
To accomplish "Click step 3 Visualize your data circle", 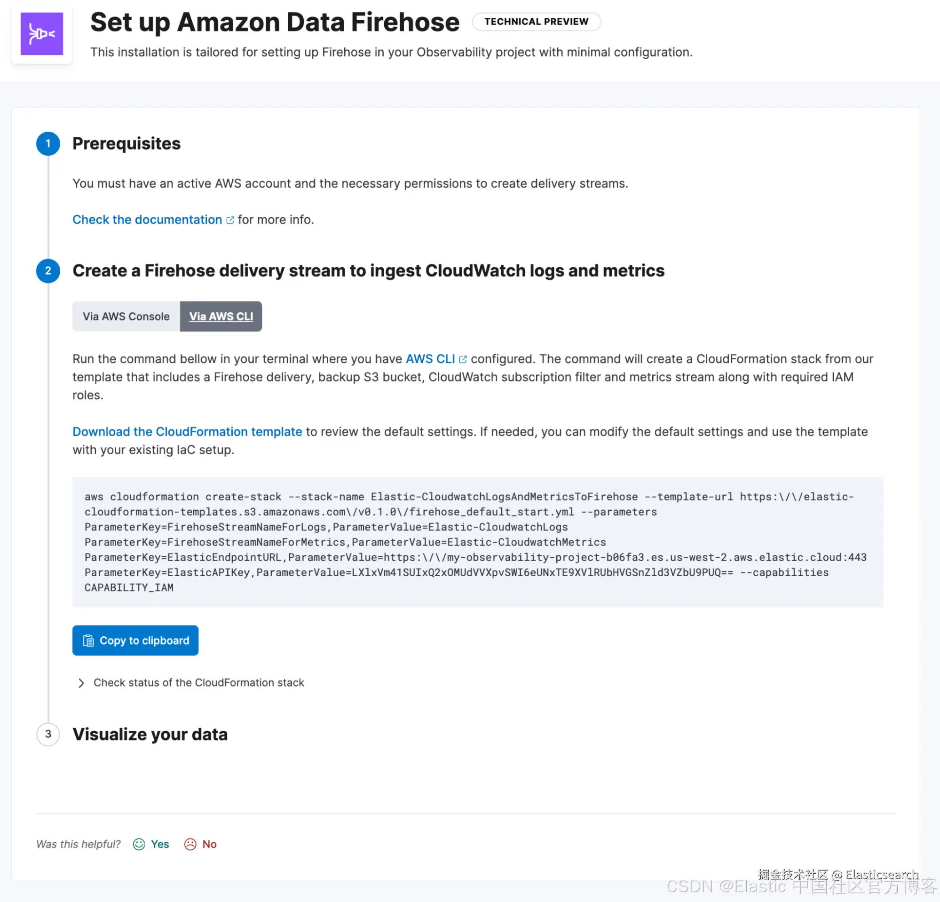I will point(48,734).
